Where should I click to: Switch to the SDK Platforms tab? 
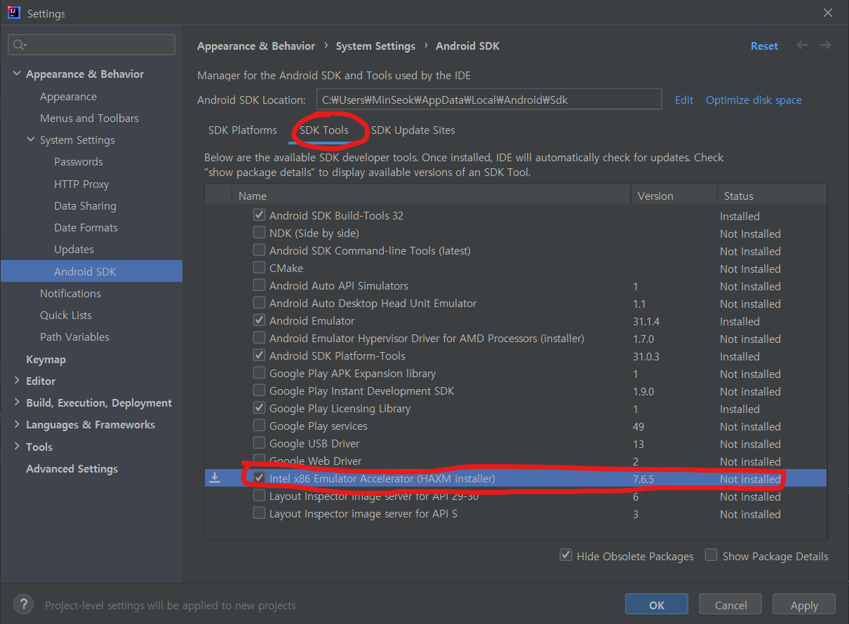pyautogui.click(x=243, y=130)
